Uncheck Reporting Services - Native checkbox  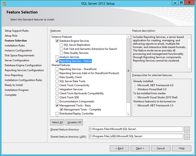[x=57, y=61]
